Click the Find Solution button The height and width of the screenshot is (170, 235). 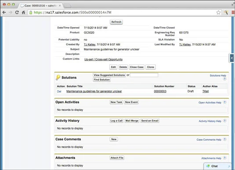tap(102, 80)
